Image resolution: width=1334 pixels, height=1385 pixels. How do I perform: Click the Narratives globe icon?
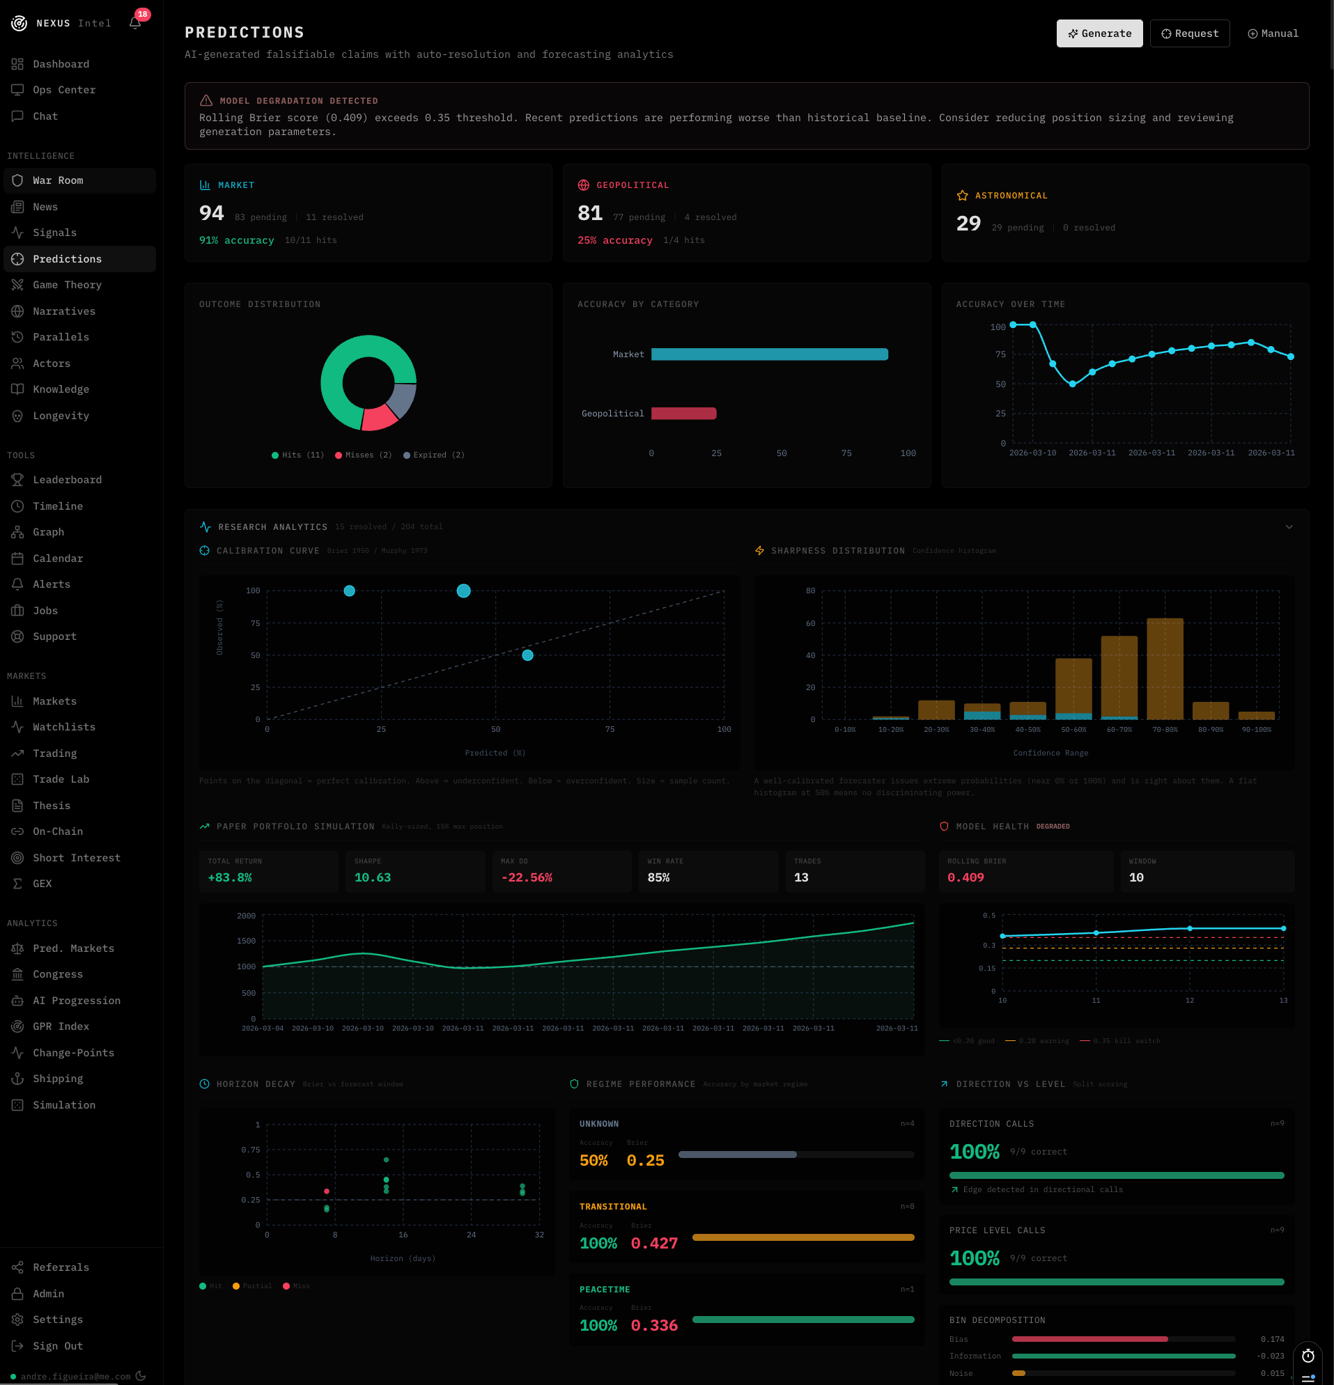click(17, 311)
